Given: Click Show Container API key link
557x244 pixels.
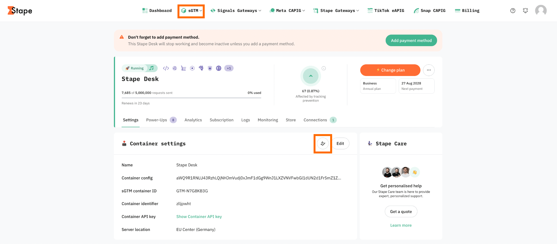Looking at the screenshot, I should tap(199, 217).
